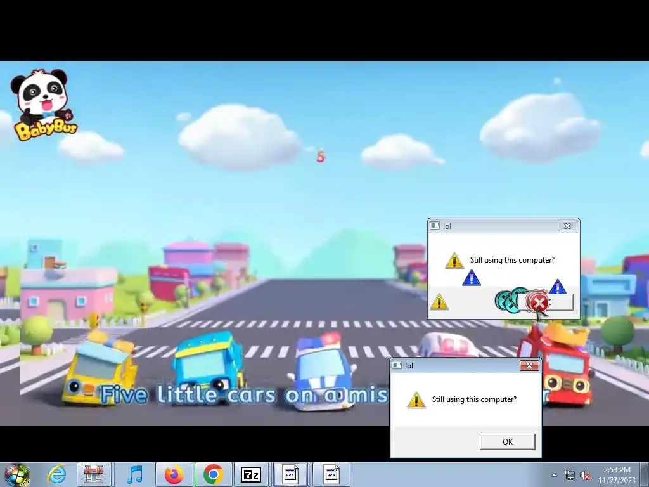Click upper dialog's 'Still using this computer?' text
Viewport: 649px width, 487px height.
512,259
